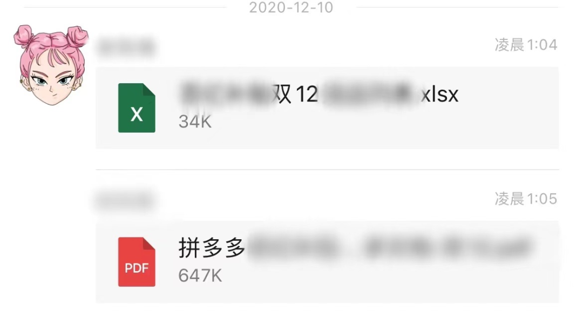Open the green Excel file icon

coord(137,108)
